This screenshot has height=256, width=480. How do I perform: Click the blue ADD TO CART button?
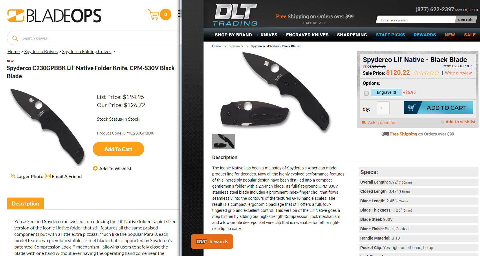(438, 108)
